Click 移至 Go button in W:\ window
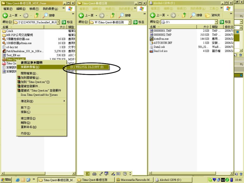244x183 pixels. coord(139,22)
